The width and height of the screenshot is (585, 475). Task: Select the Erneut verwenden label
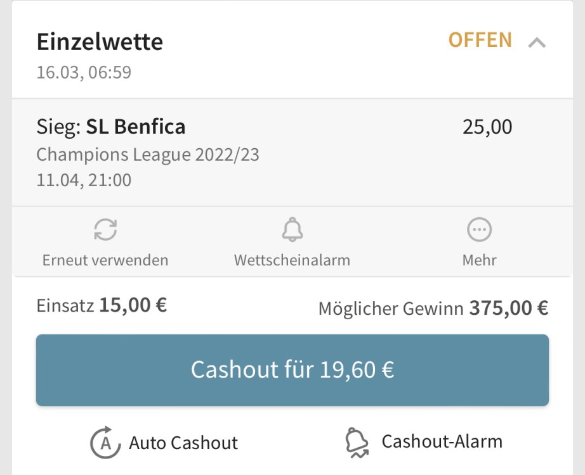point(105,260)
